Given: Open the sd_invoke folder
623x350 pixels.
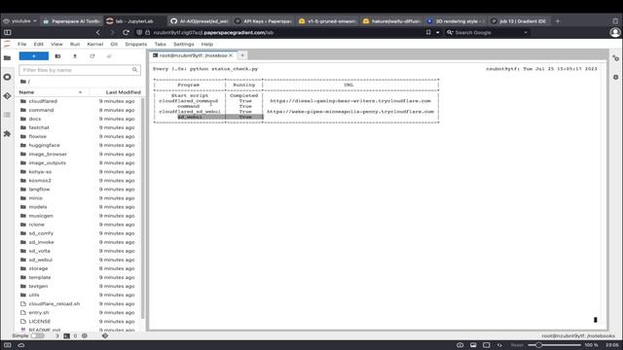Looking at the screenshot, I should [41, 242].
